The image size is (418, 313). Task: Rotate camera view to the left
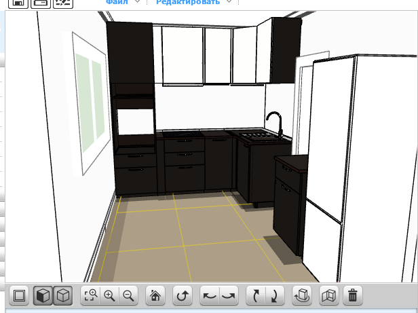210,296
